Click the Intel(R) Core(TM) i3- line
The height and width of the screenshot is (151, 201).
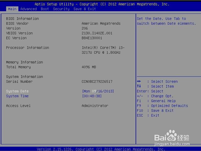(x=103, y=48)
